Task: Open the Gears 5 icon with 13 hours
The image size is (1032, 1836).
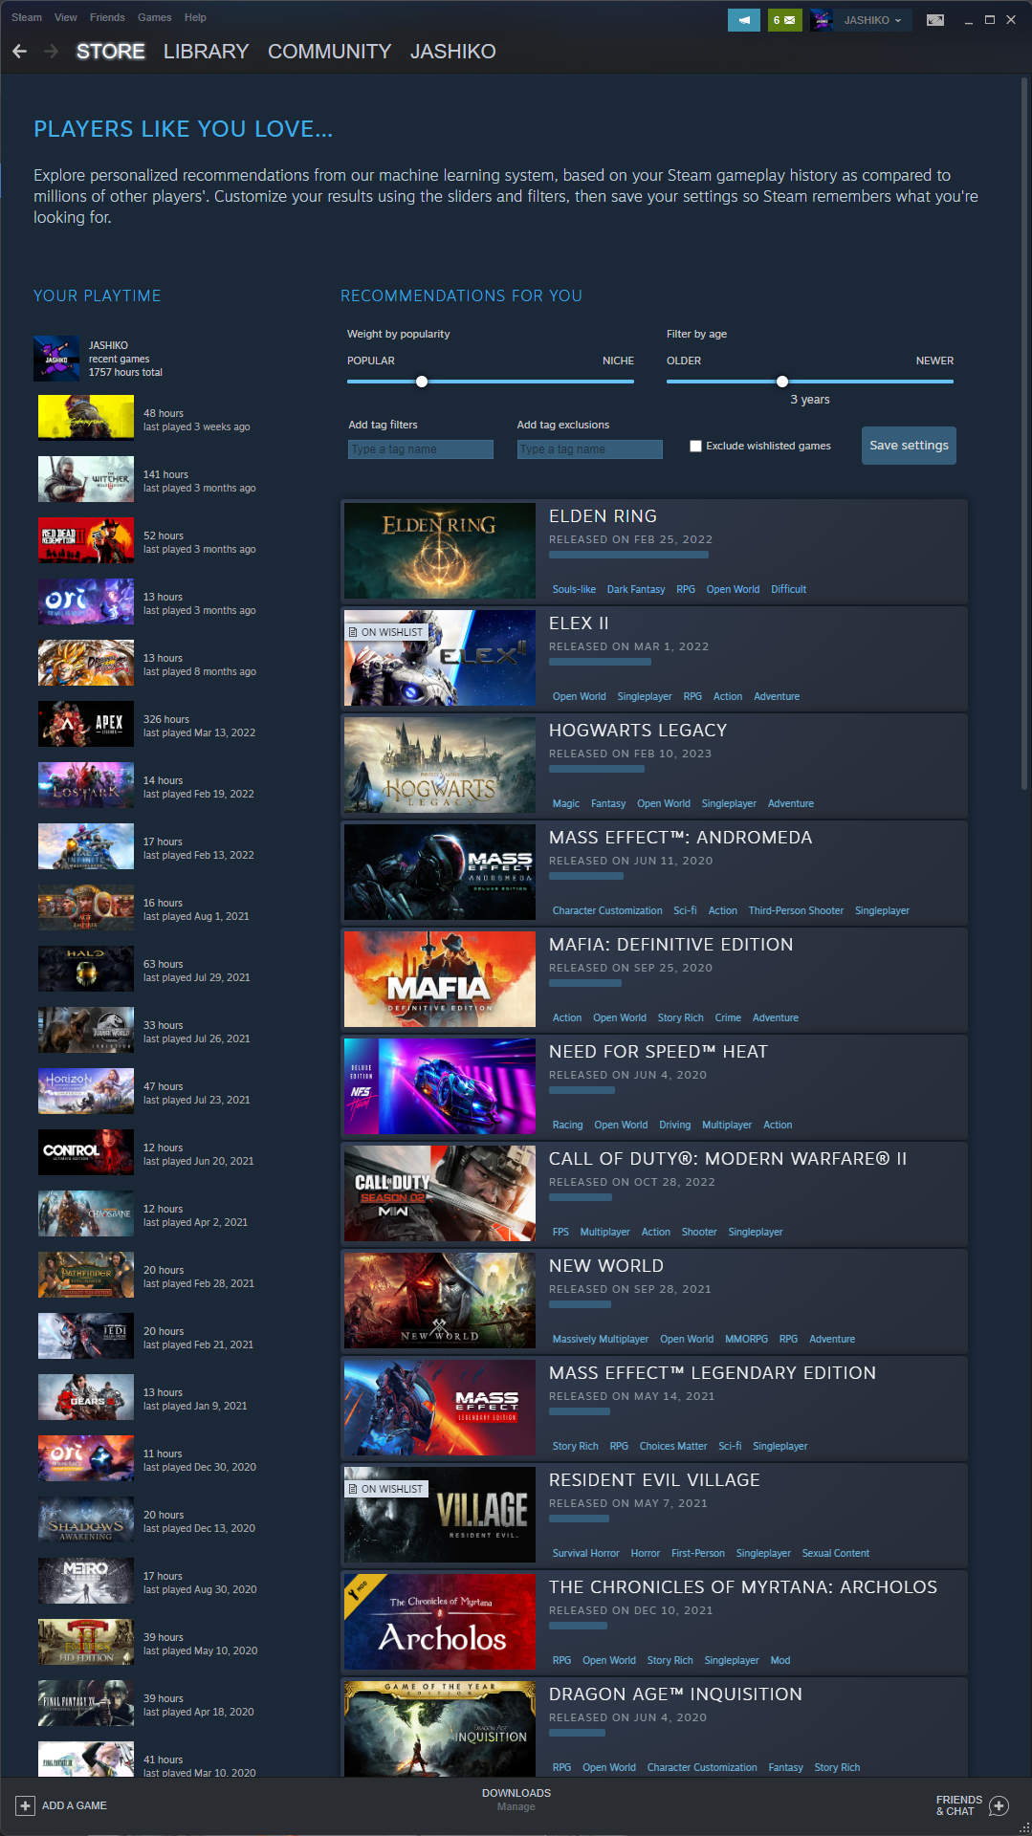Action: [x=86, y=1397]
